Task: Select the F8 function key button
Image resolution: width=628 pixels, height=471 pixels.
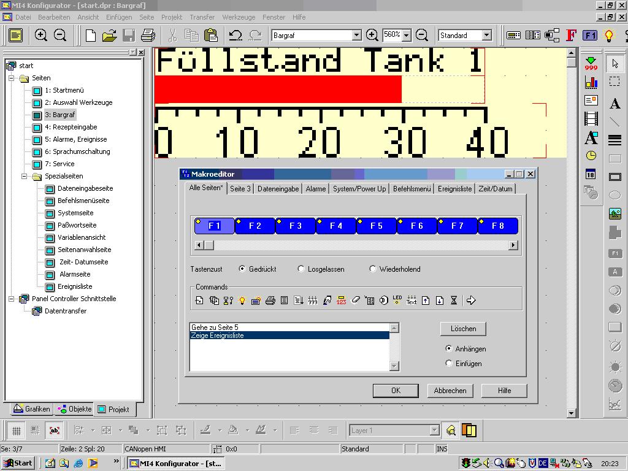Action: pyautogui.click(x=498, y=226)
